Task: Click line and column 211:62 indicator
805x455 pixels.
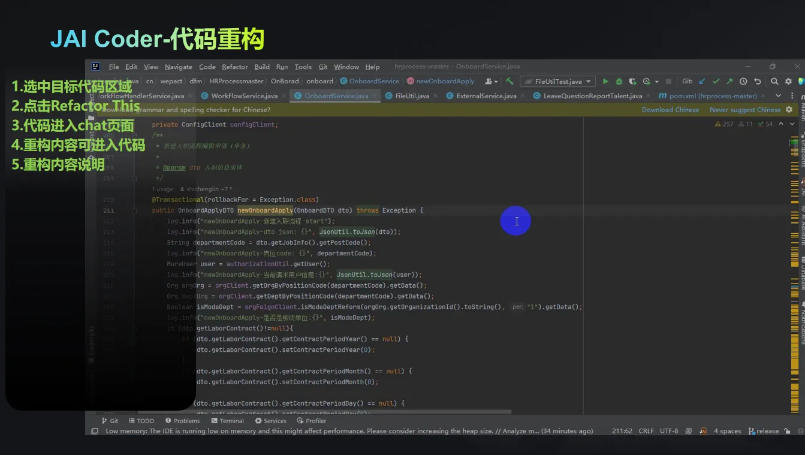Action: 622,431
